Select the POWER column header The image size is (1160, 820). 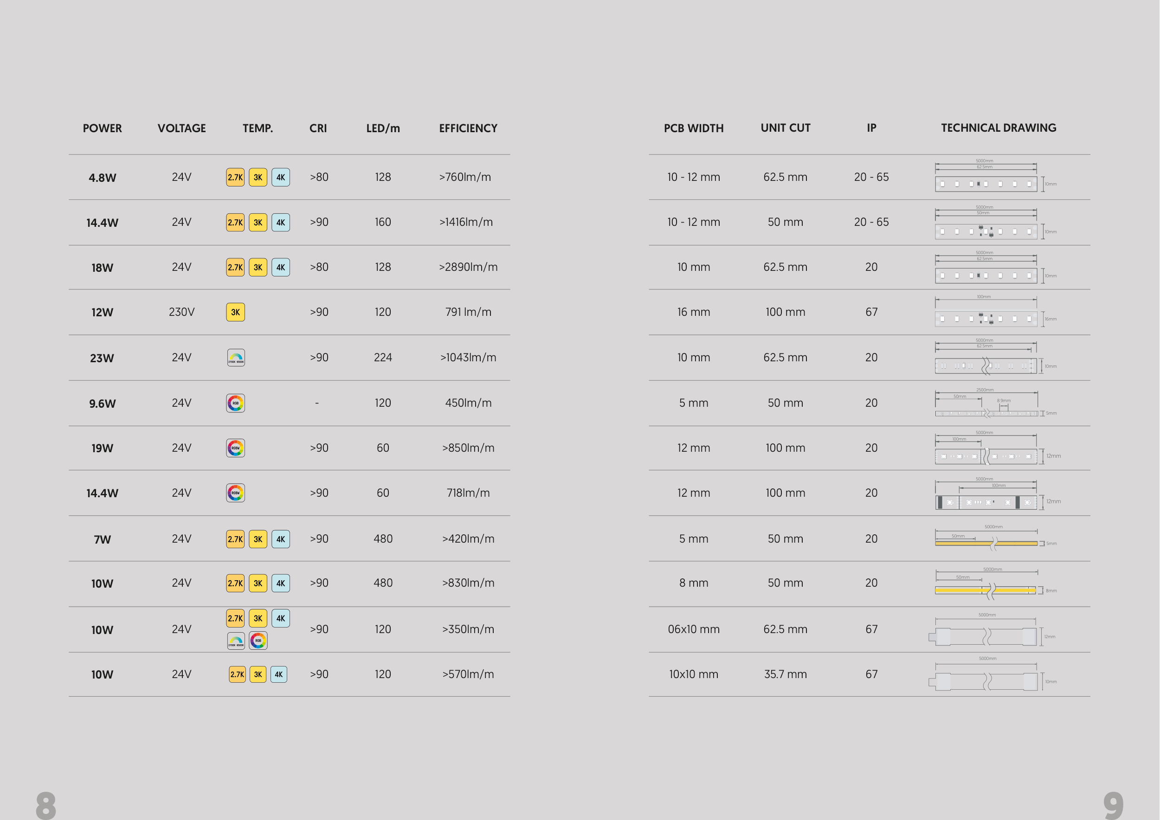pyautogui.click(x=102, y=128)
